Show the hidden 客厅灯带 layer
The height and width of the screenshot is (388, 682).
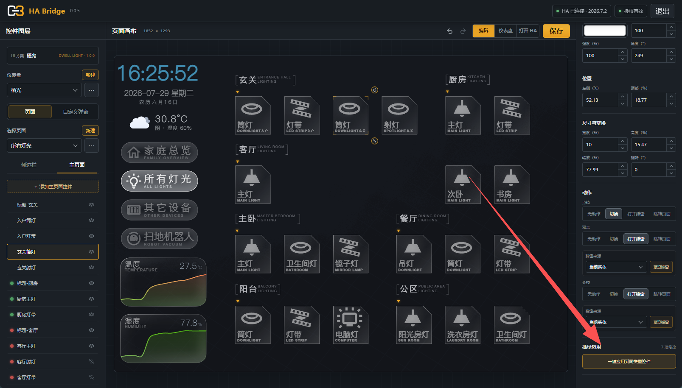tap(91, 377)
